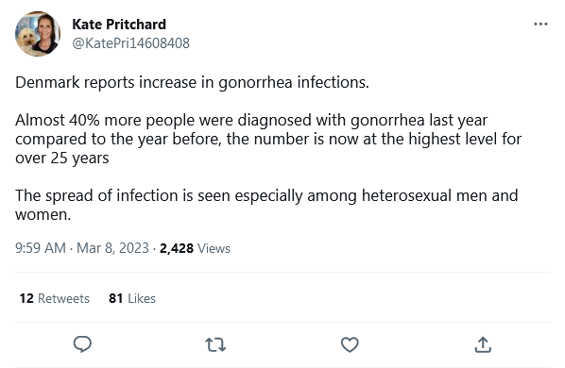Click the paragraph starting 'Almost 40% more people'
Screen dimensions: 565x368
pos(268,139)
